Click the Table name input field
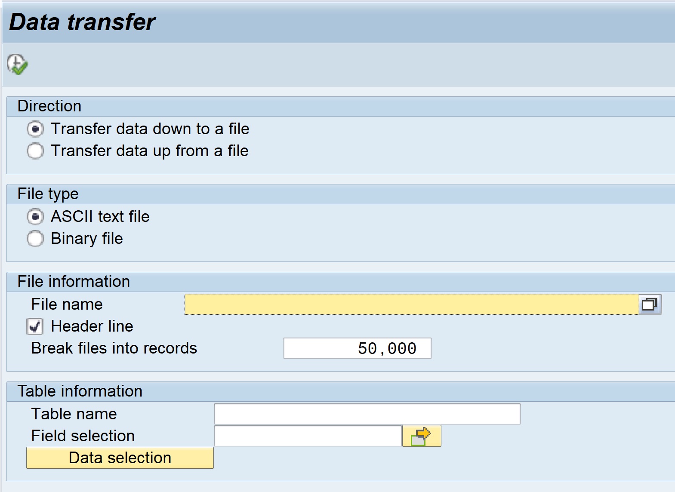 pyautogui.click(x=367, y=414)
